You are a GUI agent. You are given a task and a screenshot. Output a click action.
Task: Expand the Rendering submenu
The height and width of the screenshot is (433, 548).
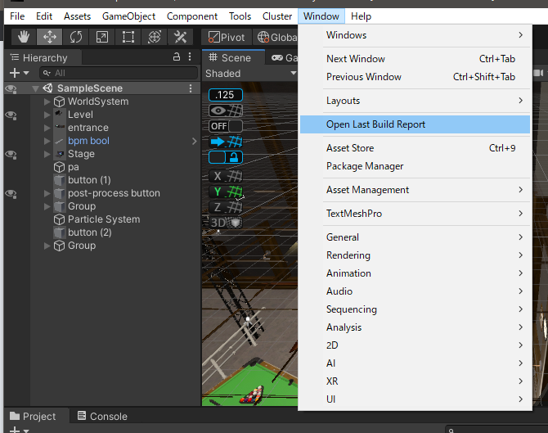tap(415, 255)
